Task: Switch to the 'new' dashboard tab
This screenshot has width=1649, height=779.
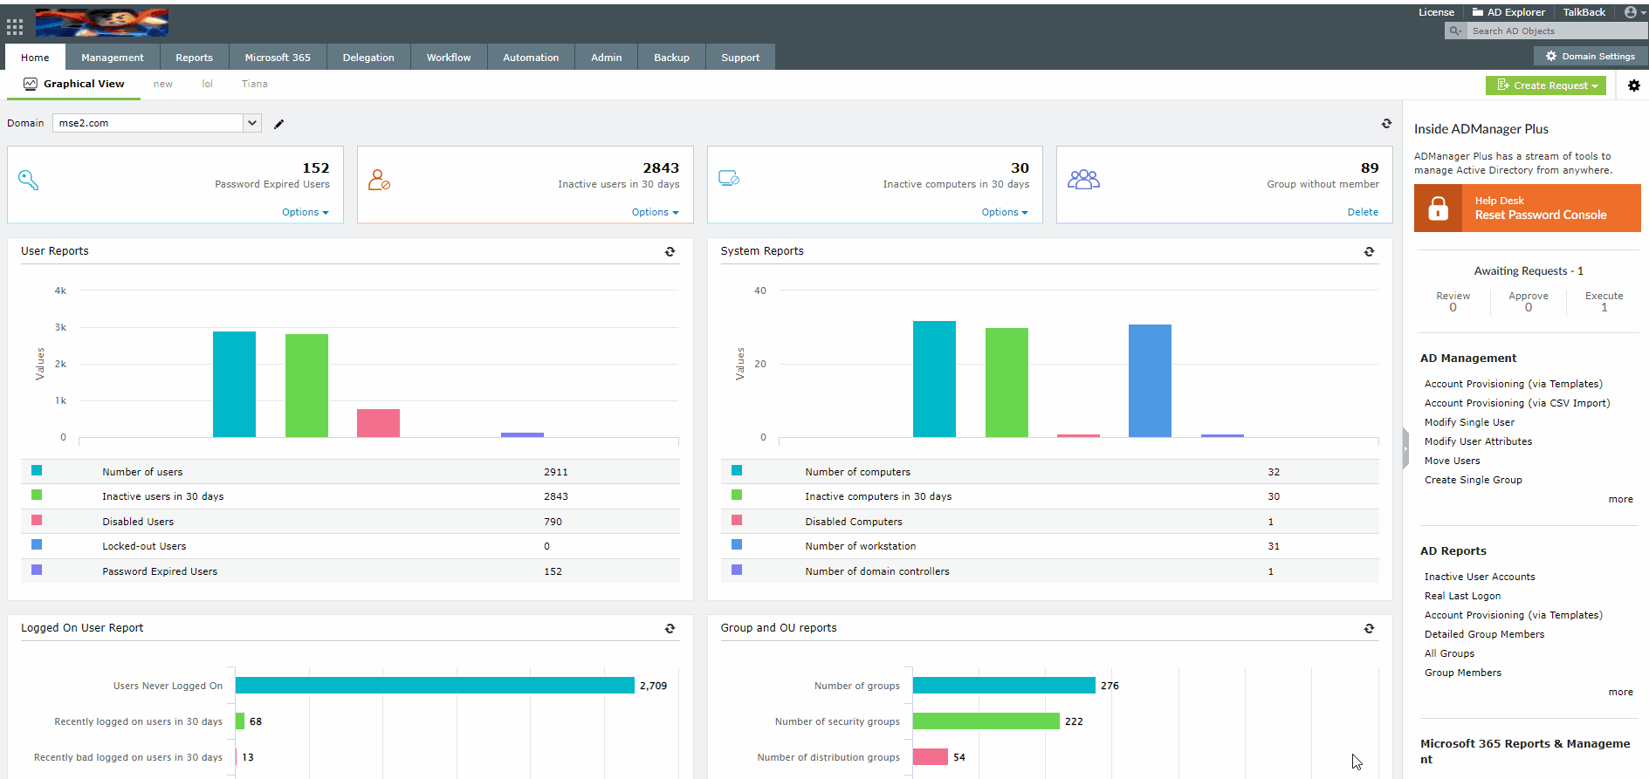Action: pyautogui.click(x=163, y=84)
